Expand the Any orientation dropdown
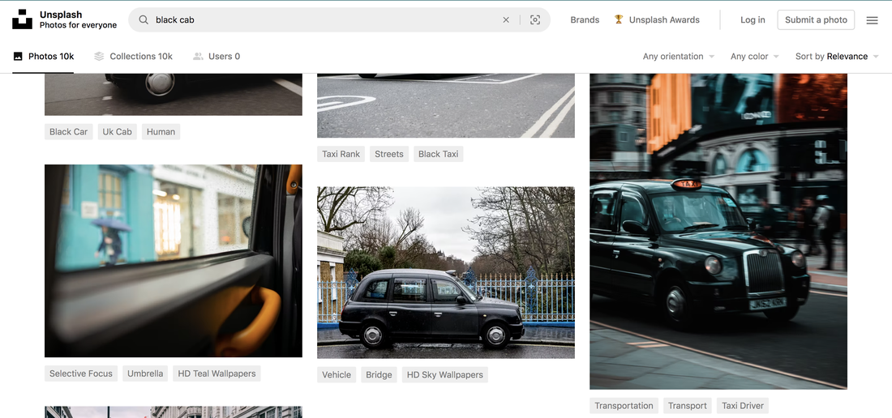The width and height of the screenshot is (892, 418). (679, 56)
